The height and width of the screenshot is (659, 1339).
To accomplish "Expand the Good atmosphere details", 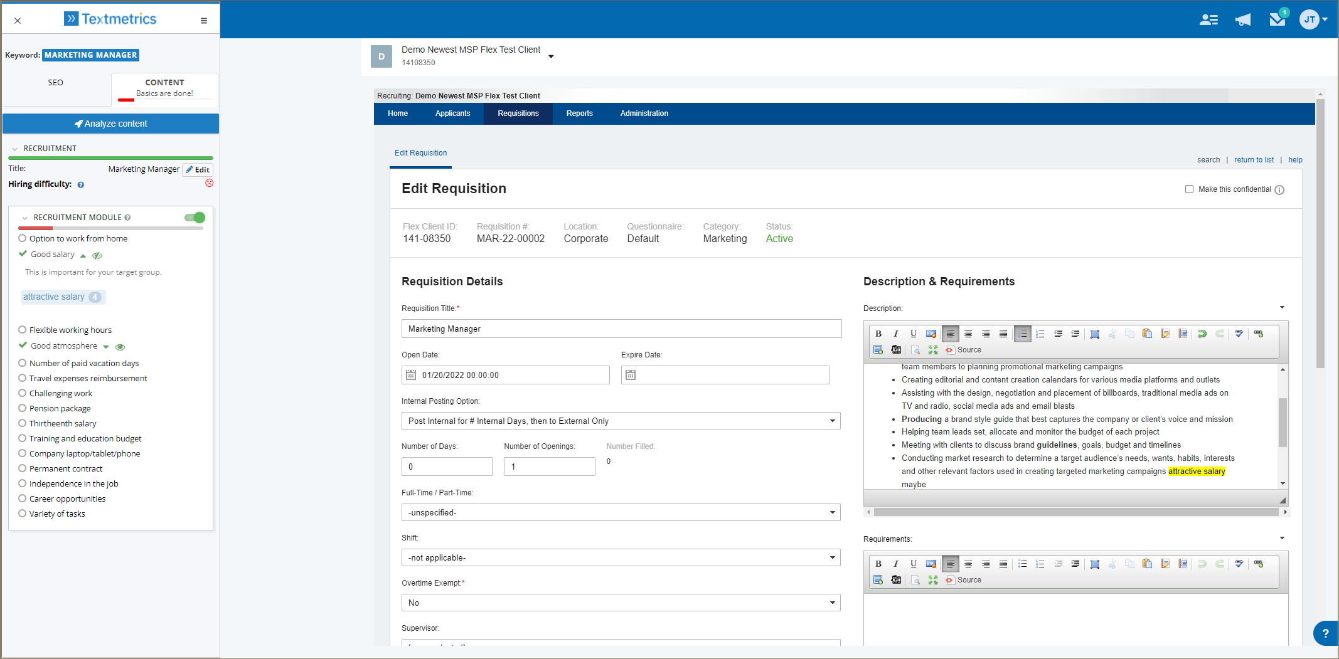I will click(x=106, y=347).
